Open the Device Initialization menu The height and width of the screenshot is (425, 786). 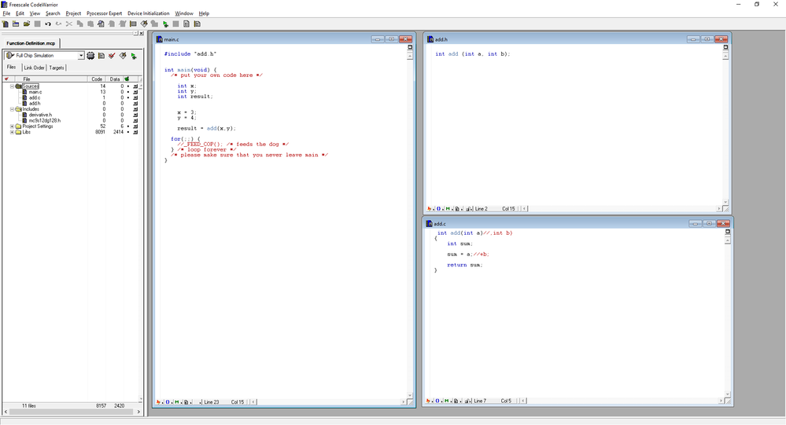pos(149,13)
